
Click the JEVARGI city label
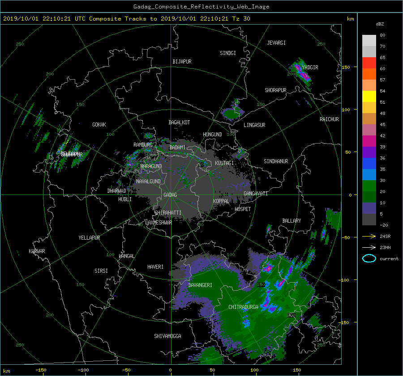tap(276, 43)
